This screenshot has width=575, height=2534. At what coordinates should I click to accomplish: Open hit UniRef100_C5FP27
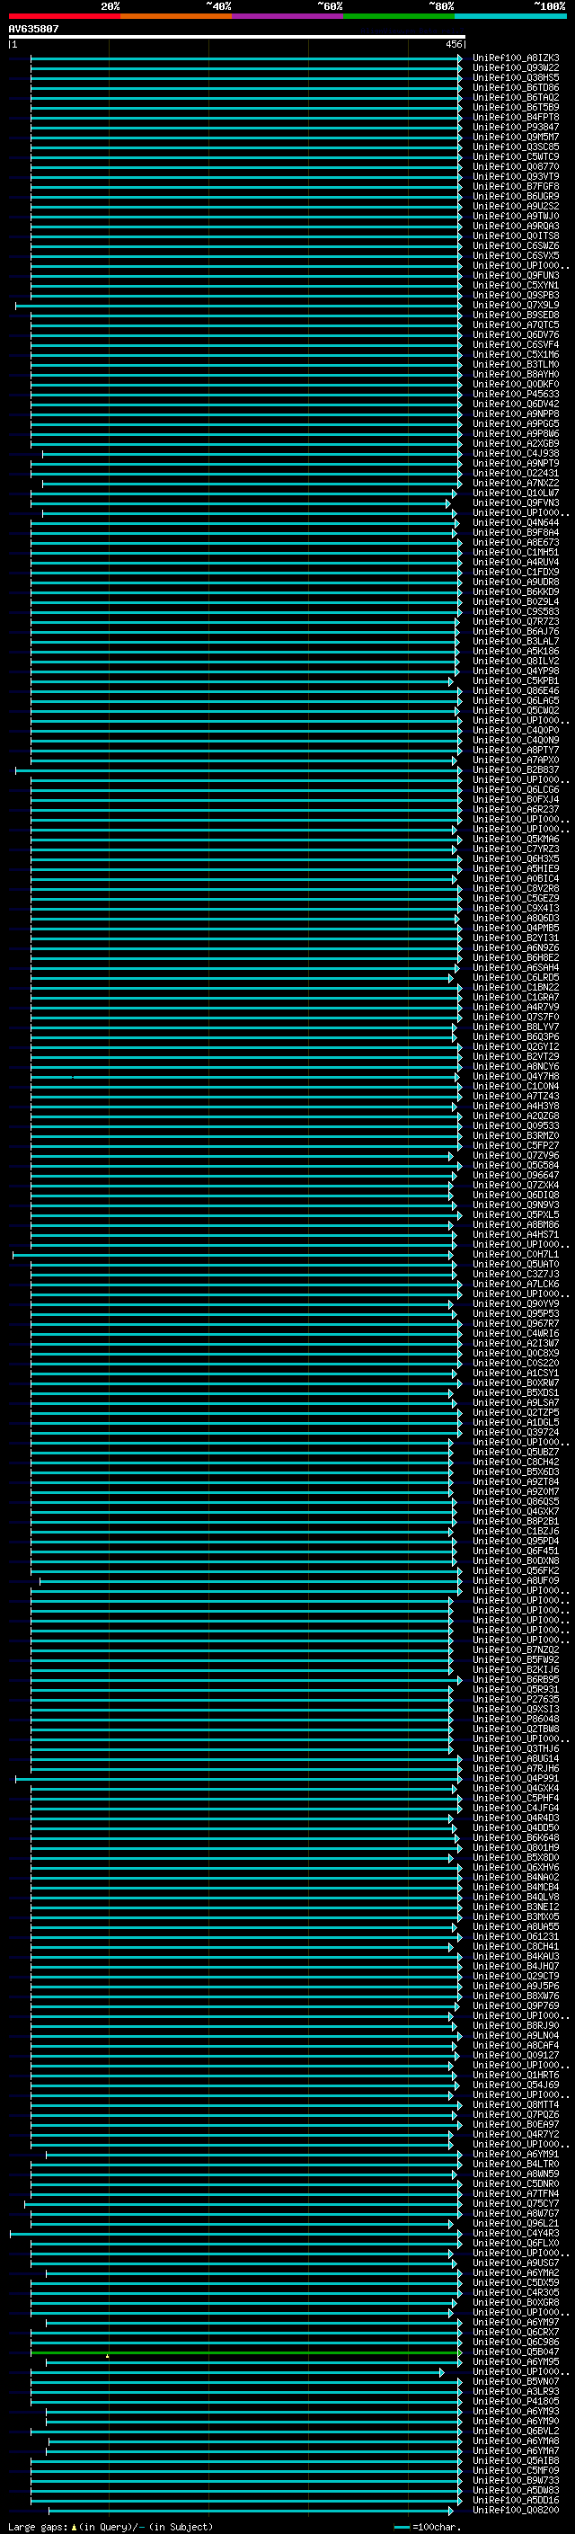pyautogui.click(x=516, y=1145)
